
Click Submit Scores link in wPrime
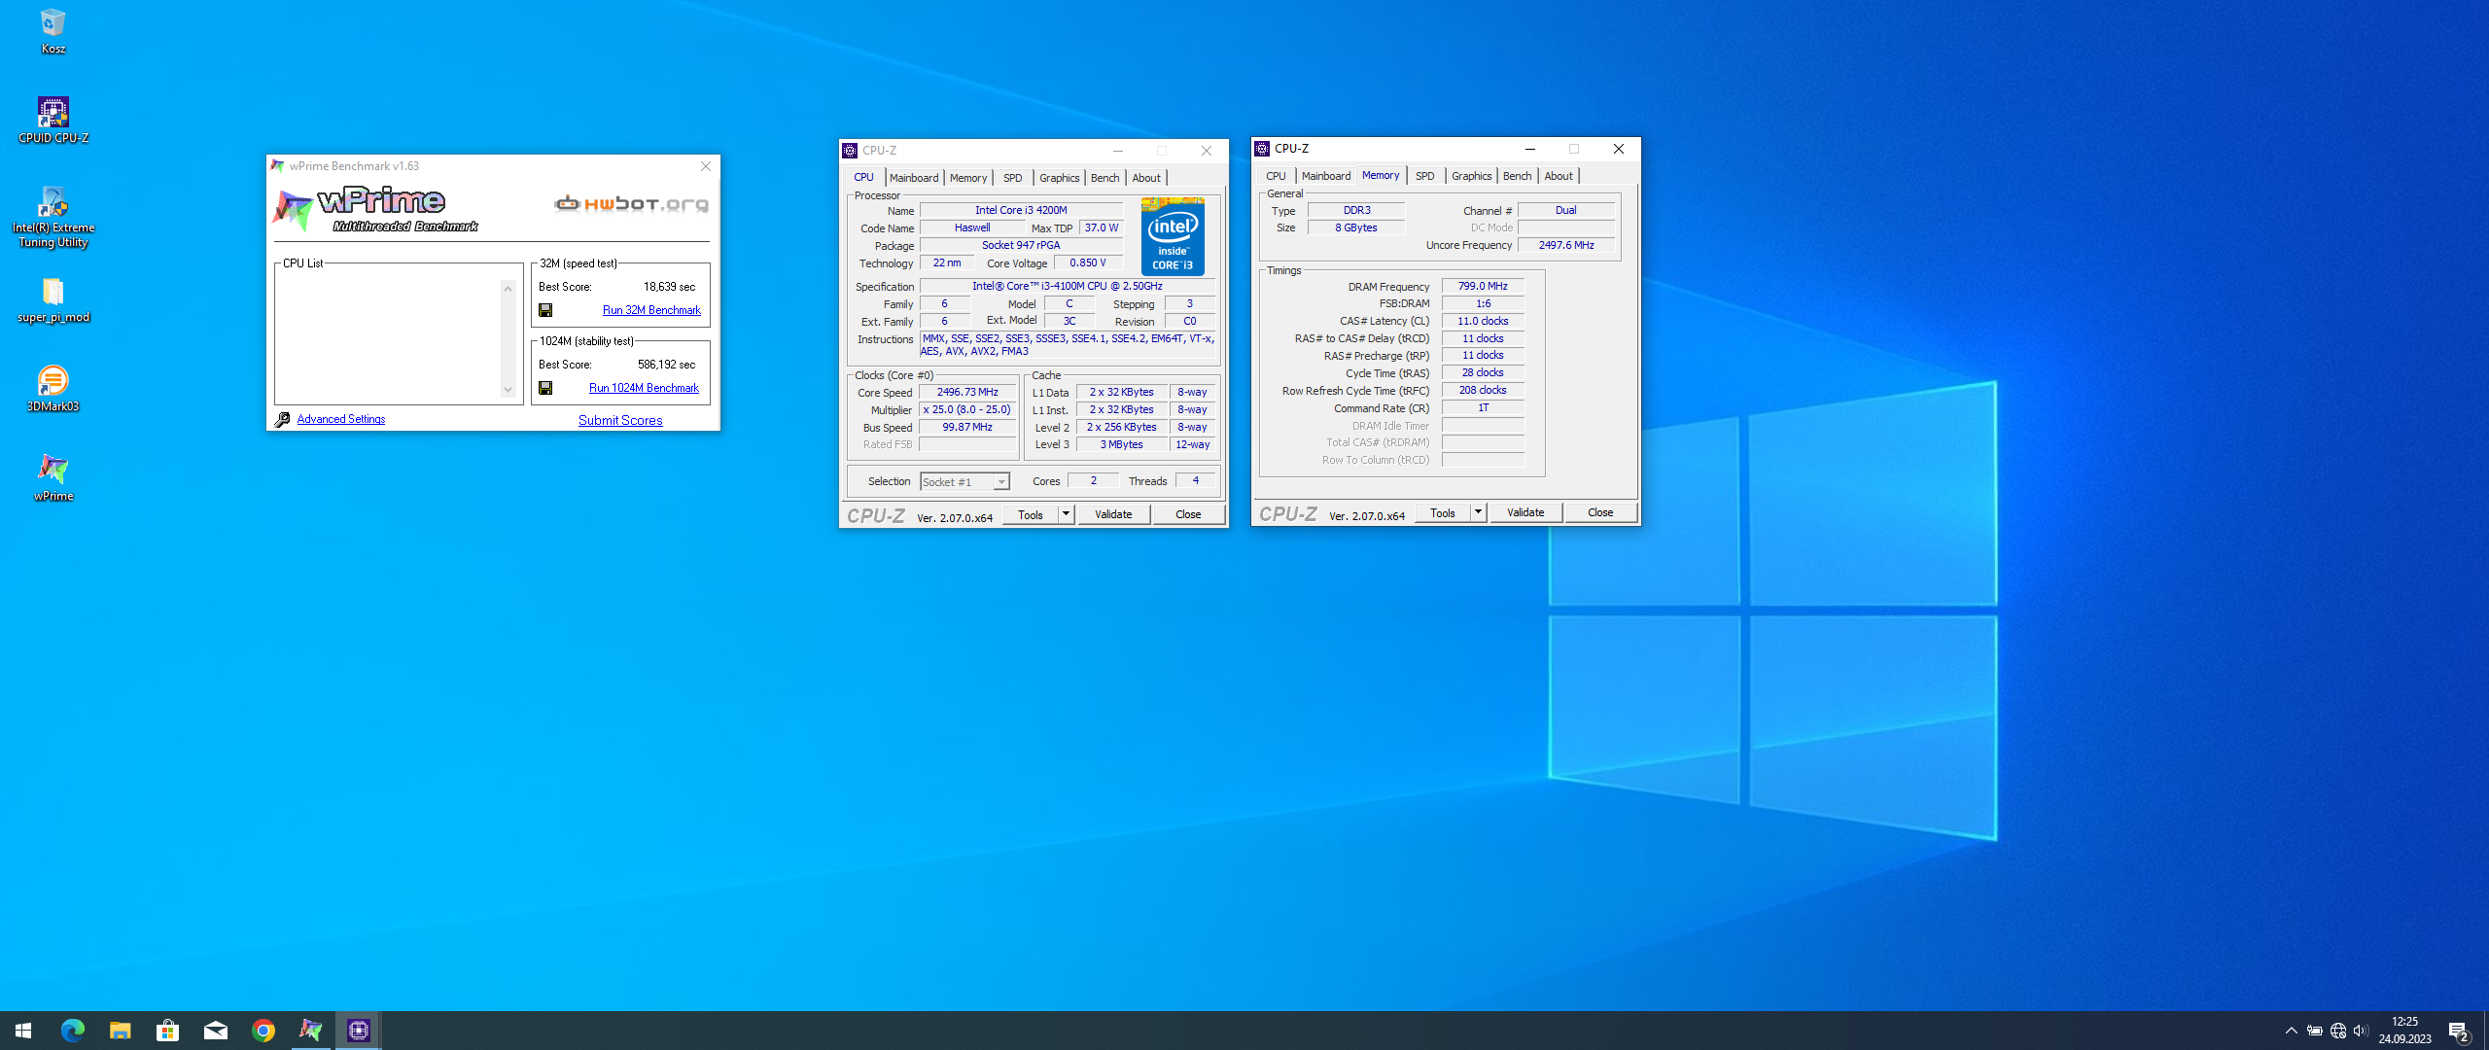[x=620, y=420]
